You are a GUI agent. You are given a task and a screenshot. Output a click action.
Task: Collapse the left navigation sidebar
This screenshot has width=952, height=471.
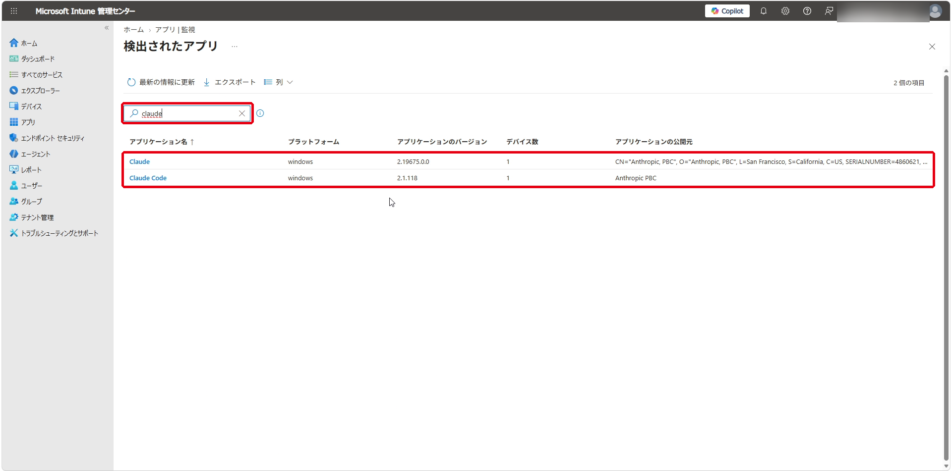pos(107,28)
